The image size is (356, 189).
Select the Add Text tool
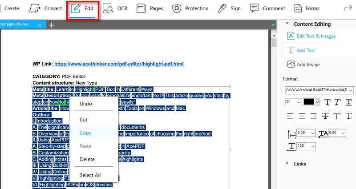[x=291, y=50]
